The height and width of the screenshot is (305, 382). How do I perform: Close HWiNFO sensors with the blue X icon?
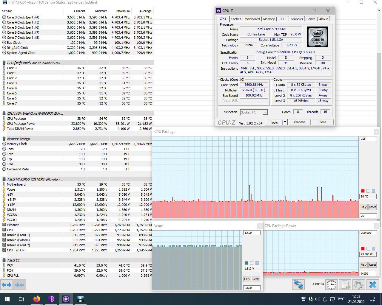click(x=373, y=285)
